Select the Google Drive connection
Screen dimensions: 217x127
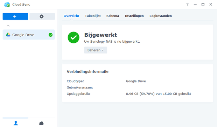click(29, 35)
